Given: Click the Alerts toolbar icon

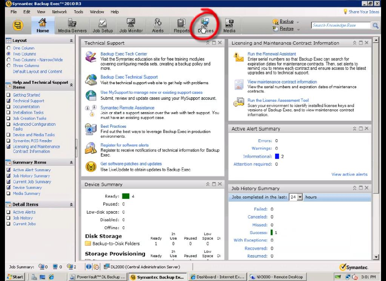Looking at the screenshot, I should [x=158, y=25].
